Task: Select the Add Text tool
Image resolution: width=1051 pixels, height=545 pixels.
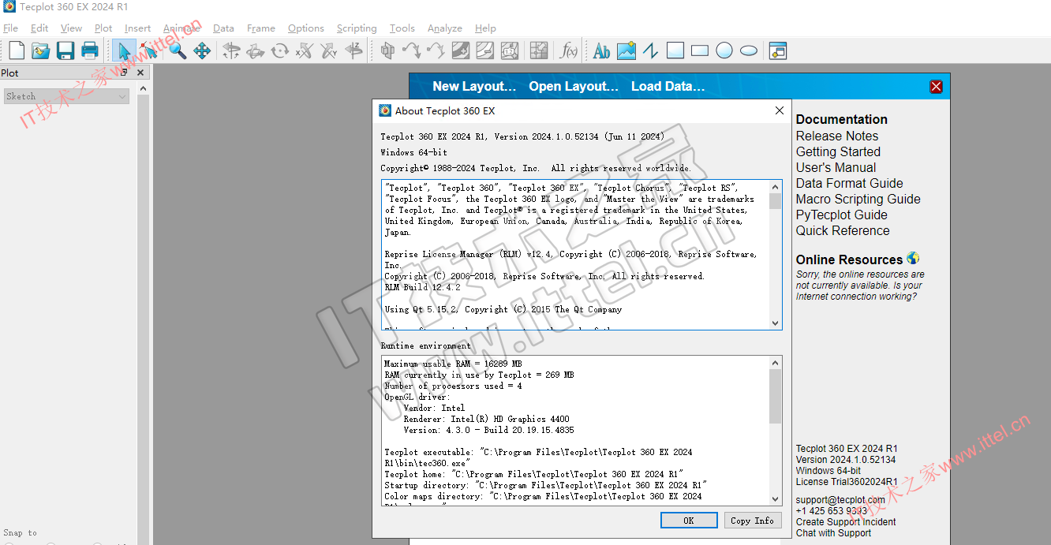Action: pyautogui.click(x=602, y=51)
